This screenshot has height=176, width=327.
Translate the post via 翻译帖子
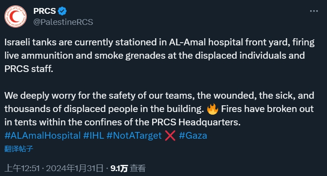point(19,149)
